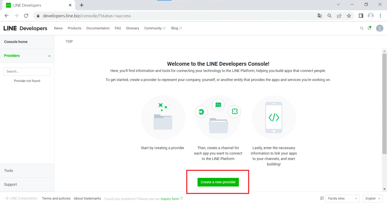Viewport: 387px width, 204px height.
Task: Click the Provider not found text
Action: [27, 81]
